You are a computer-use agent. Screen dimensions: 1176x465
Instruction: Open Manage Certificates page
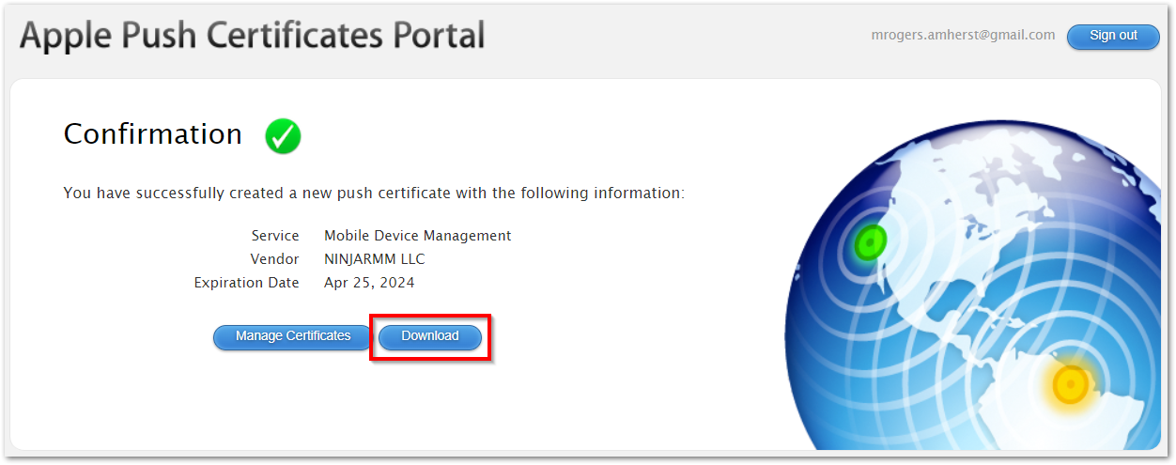(293, 336)
